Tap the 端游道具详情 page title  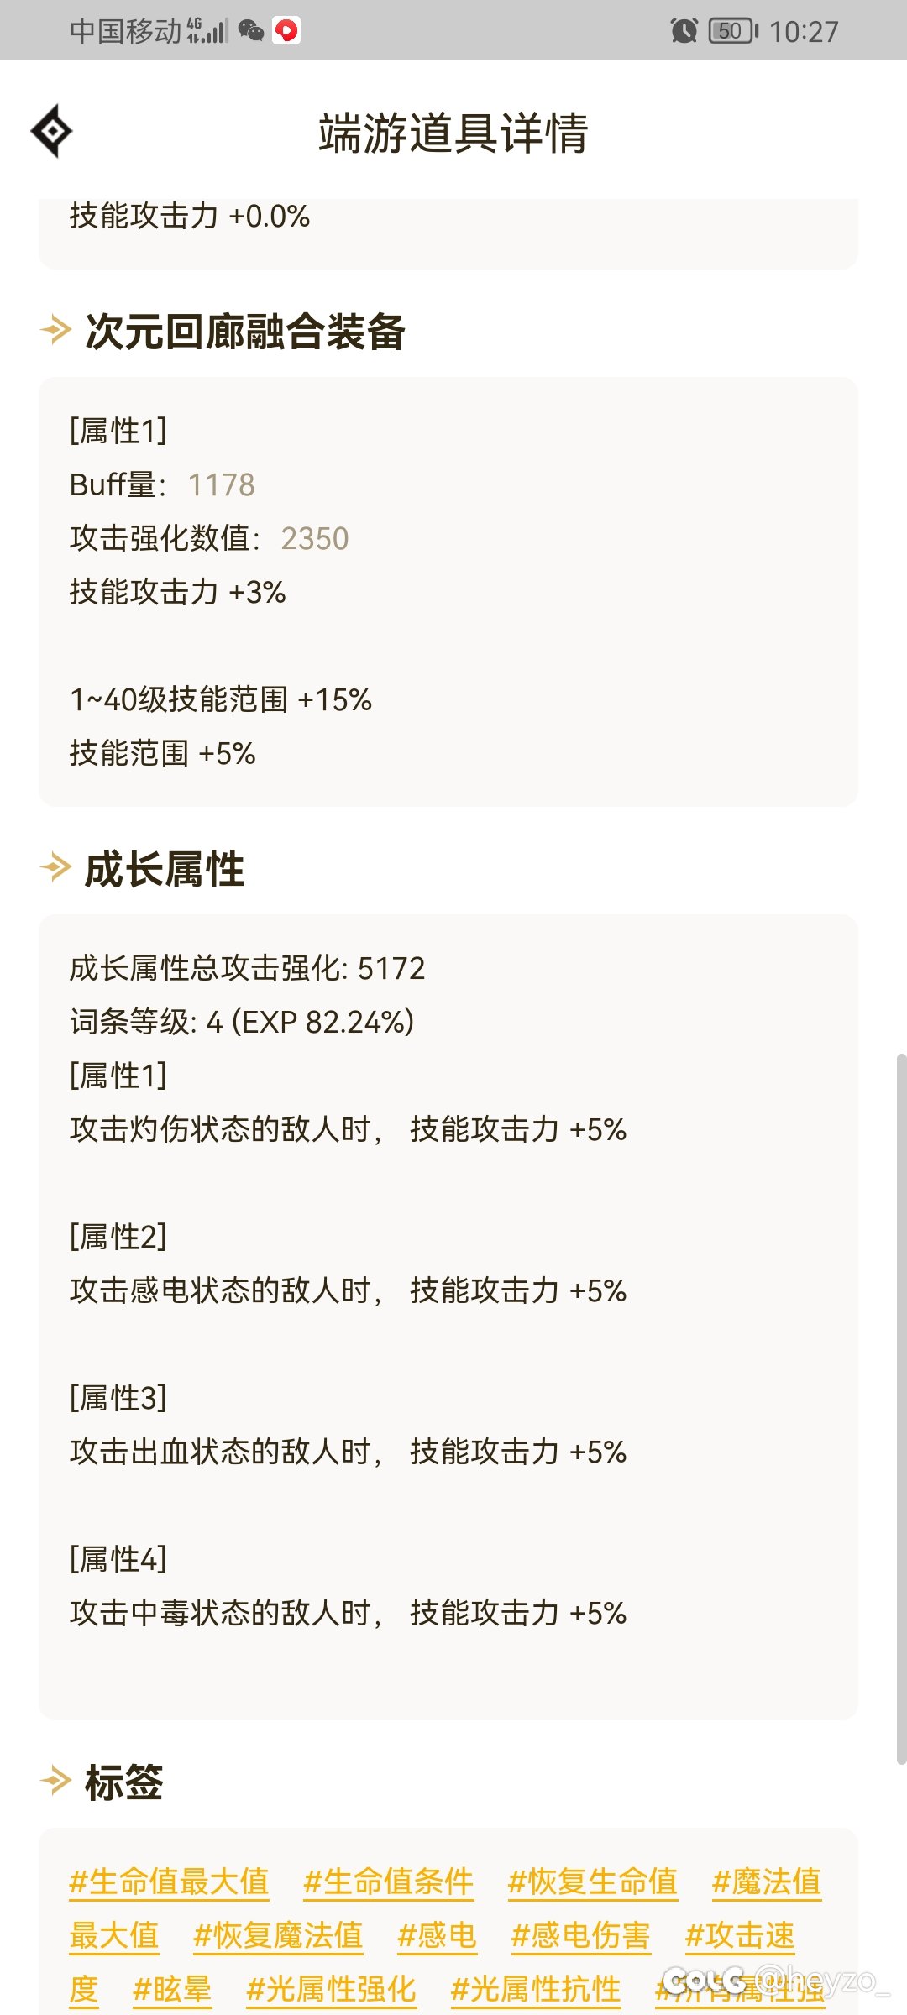(x=453, y=133)
